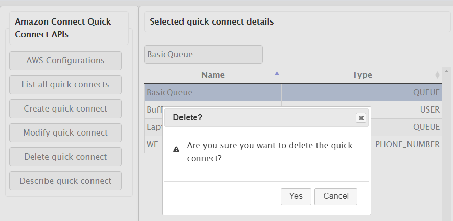The image size is (453, 221).
Task: Select Create quick connect button
Action: (x=65, y=108)
